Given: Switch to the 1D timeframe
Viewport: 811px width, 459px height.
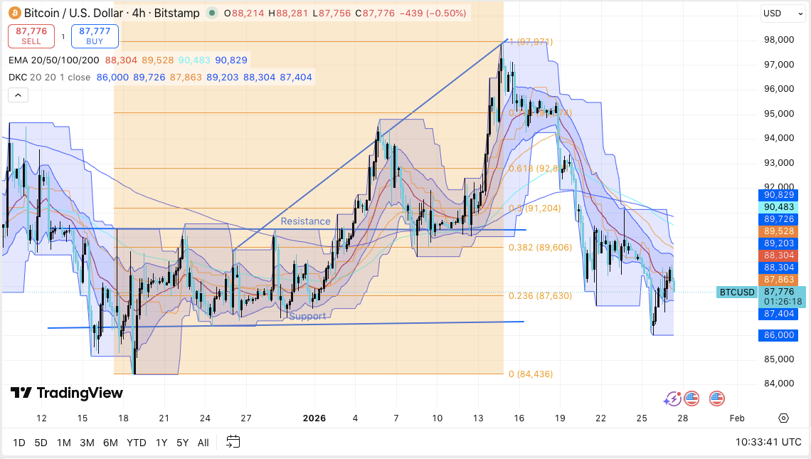Looking at the screenshot, I should tap(18, 443).
